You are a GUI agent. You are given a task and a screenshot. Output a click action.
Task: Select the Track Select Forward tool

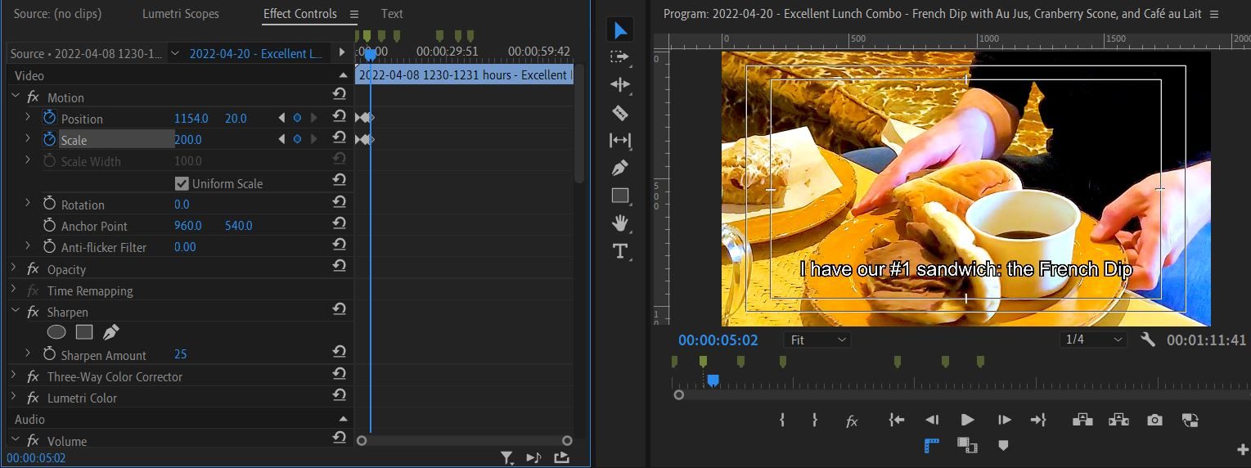point(620,57)
